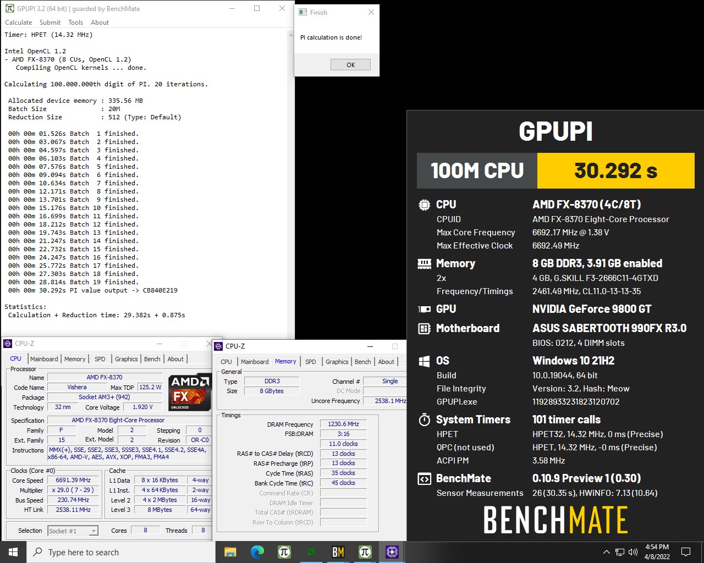Image resolution: width=704 pixels, height=563 pixels.
Task: Click the Memory module icon in BenchMate panel
Action: [x=424, y=264]
